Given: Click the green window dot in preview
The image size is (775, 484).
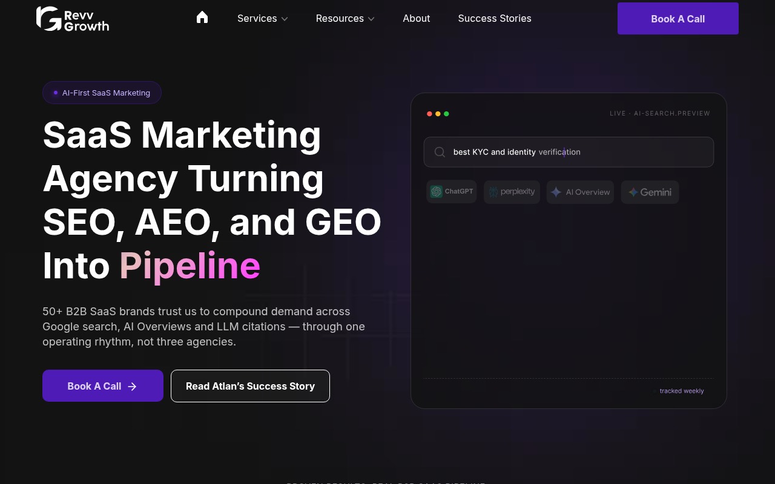Looking at the screenshot, I should [x=446, y=114].
